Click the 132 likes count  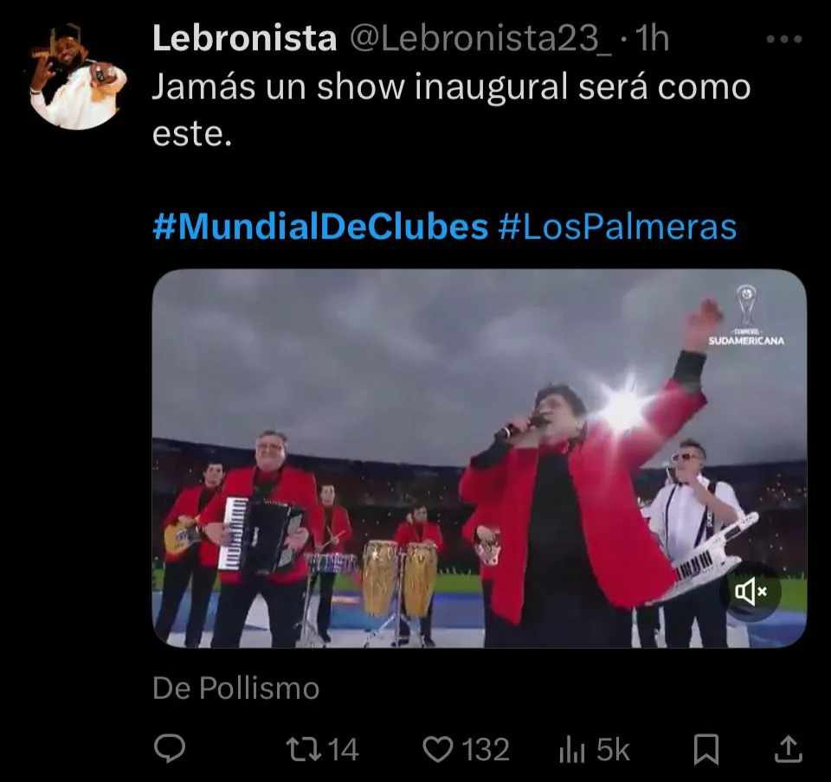click(x=486, y=750)
